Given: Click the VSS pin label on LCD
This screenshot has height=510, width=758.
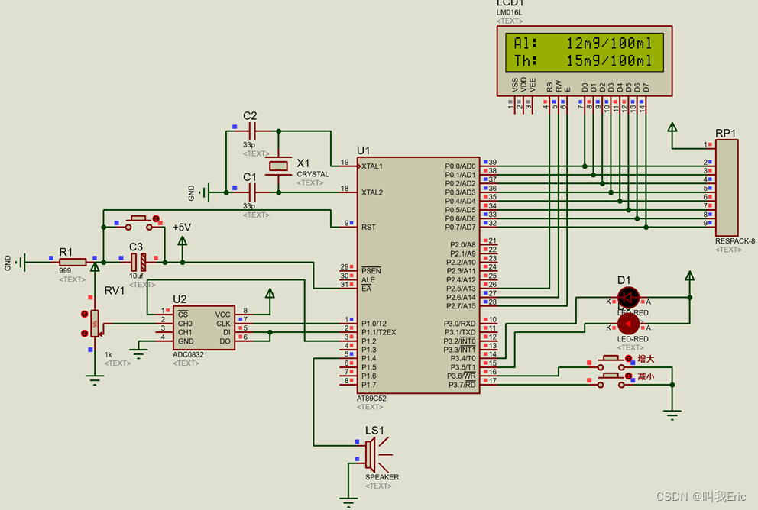Looking at the screenshot, I should click(x=514, y=85).
